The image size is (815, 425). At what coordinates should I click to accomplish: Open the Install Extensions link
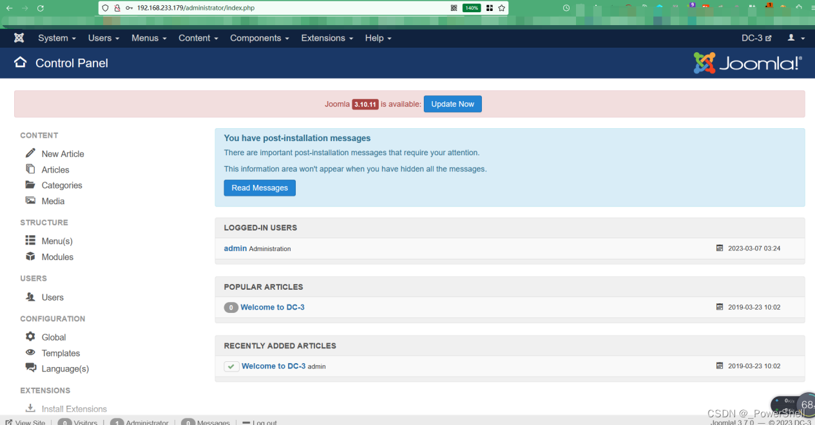click(x=74, y=409)
